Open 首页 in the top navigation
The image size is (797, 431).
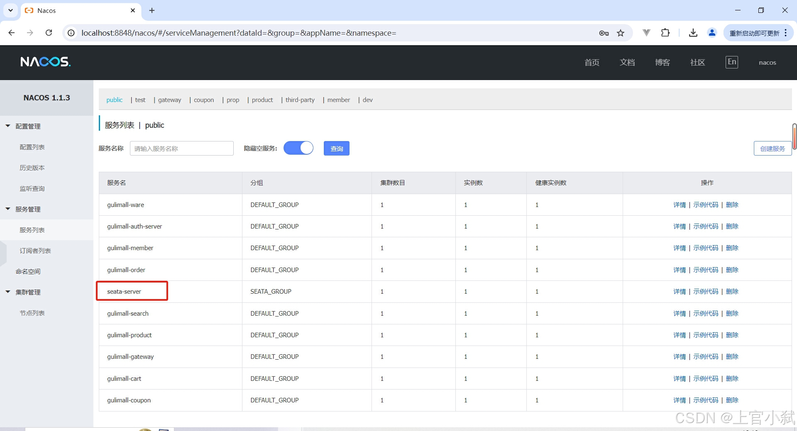592,62
